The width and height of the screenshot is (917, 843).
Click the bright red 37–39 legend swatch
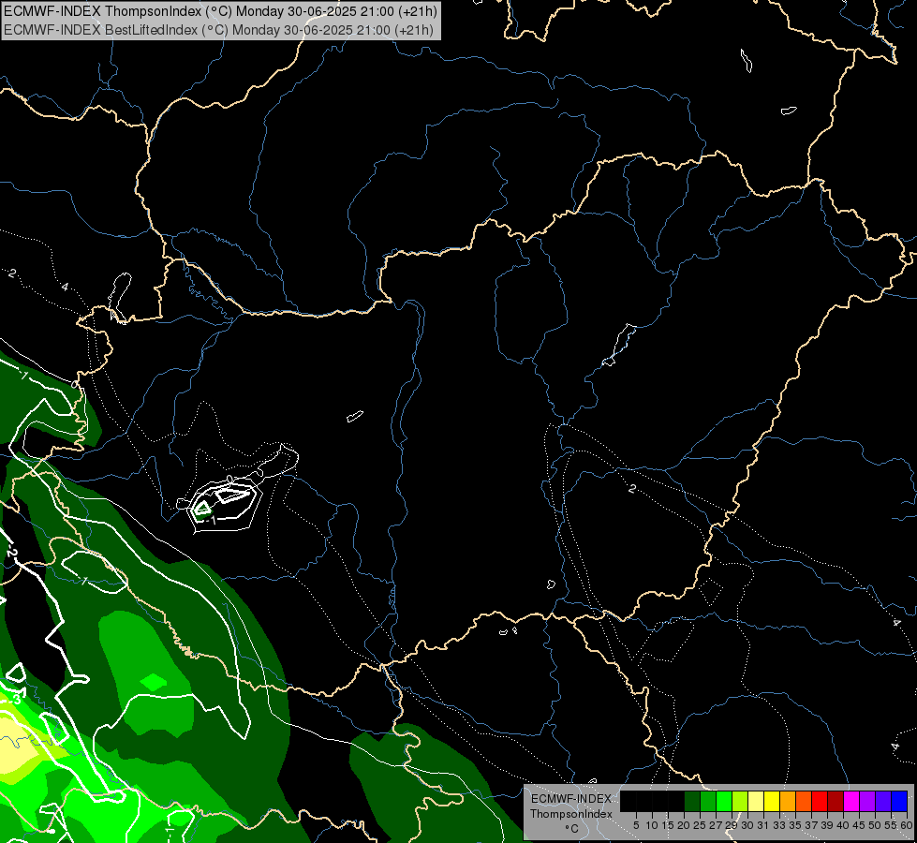tap(820, 801)
